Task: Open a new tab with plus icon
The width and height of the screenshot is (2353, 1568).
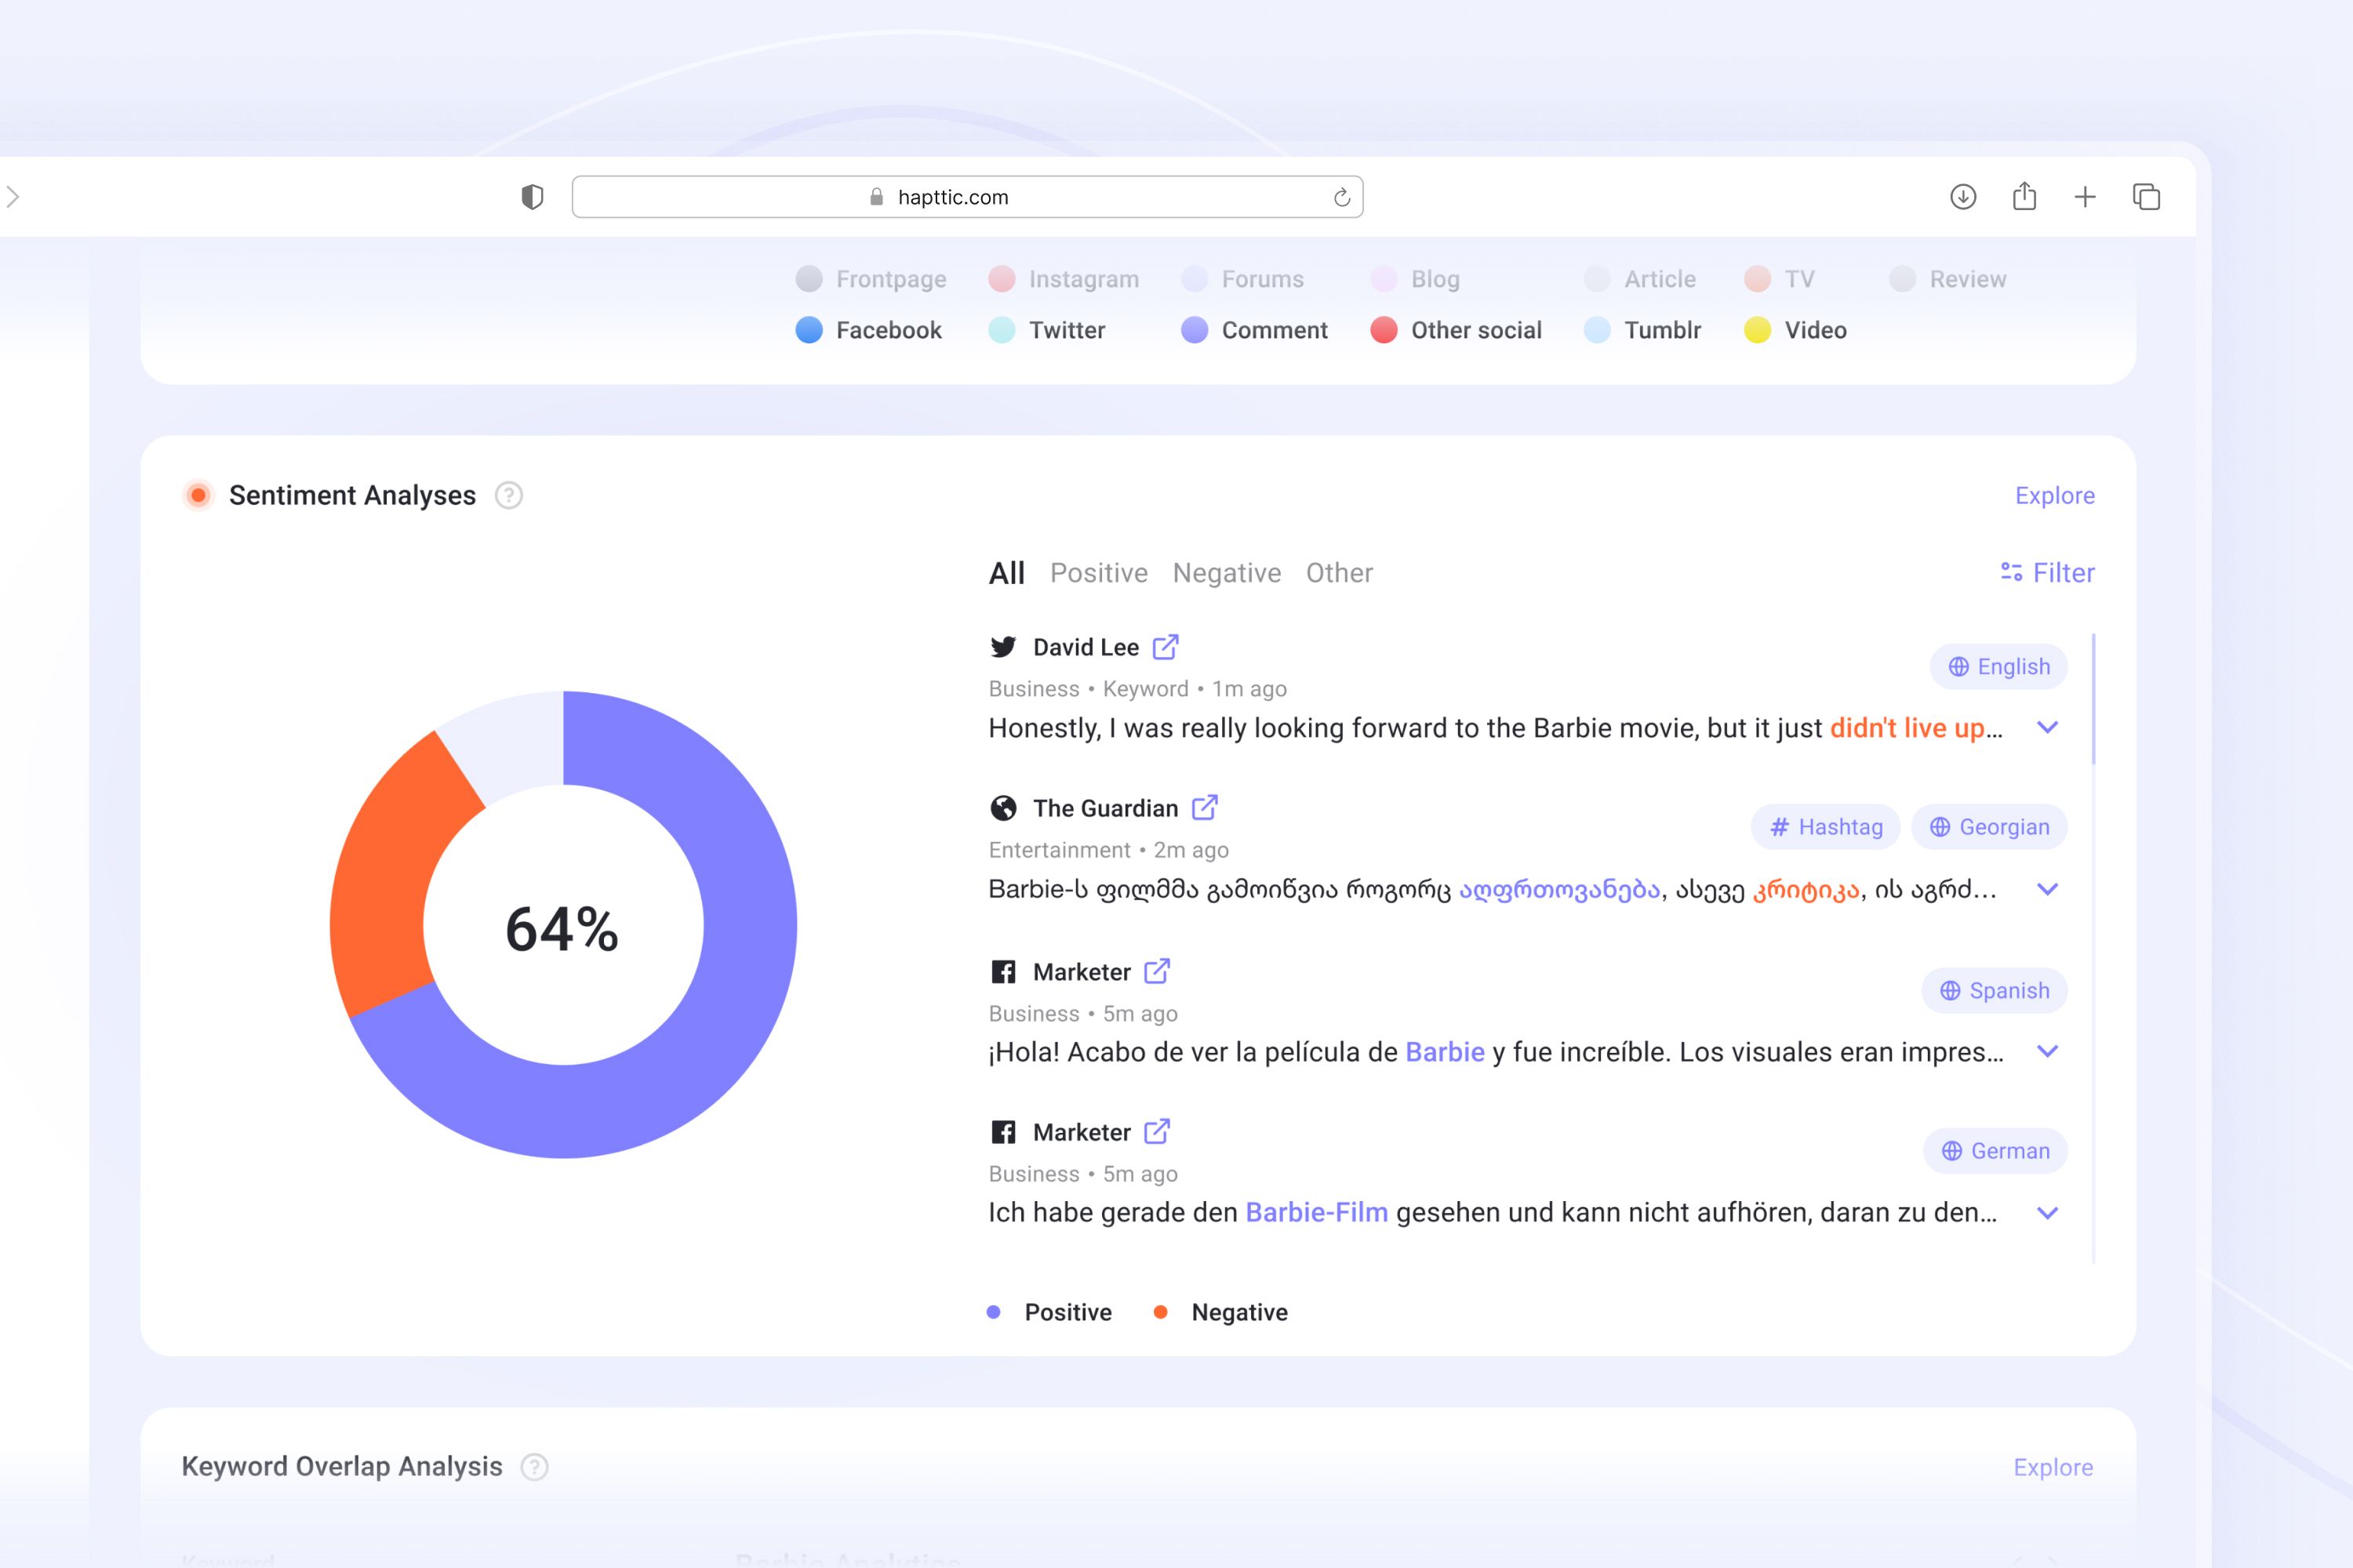Action: pos(2085,197)
